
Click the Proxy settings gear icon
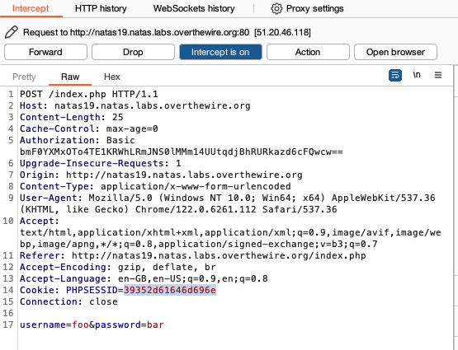(x=276, y=8)
